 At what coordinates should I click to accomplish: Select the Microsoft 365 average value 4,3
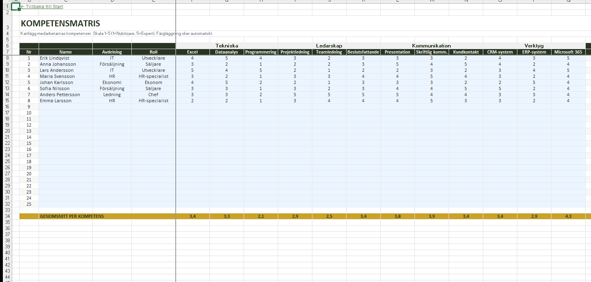click(568, 216)
